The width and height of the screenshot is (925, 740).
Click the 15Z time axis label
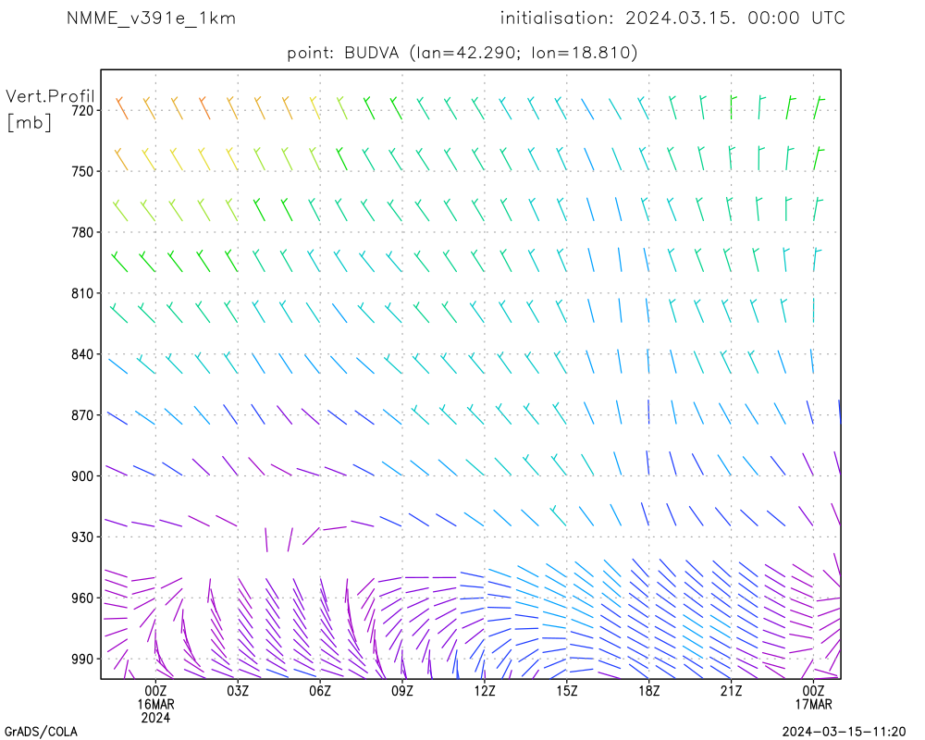coord(567,690)
